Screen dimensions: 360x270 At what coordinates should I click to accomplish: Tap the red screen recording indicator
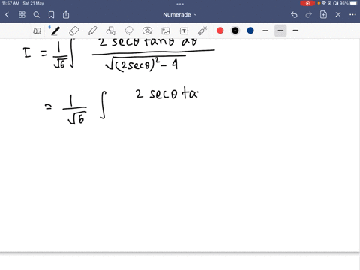[x=307, y=4]
